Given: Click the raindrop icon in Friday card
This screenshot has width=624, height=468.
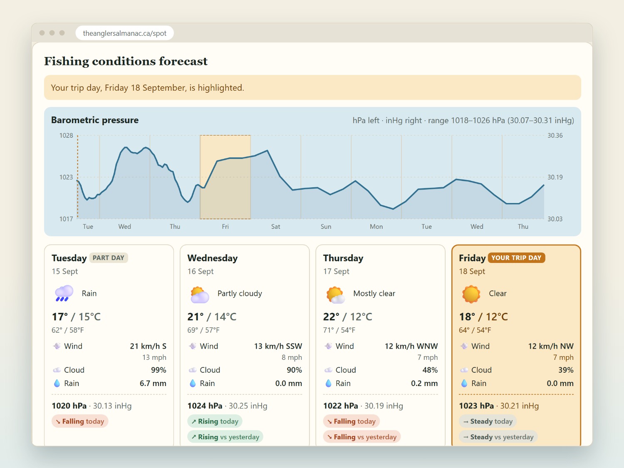Looking at the screenshot, I should 464,383.
